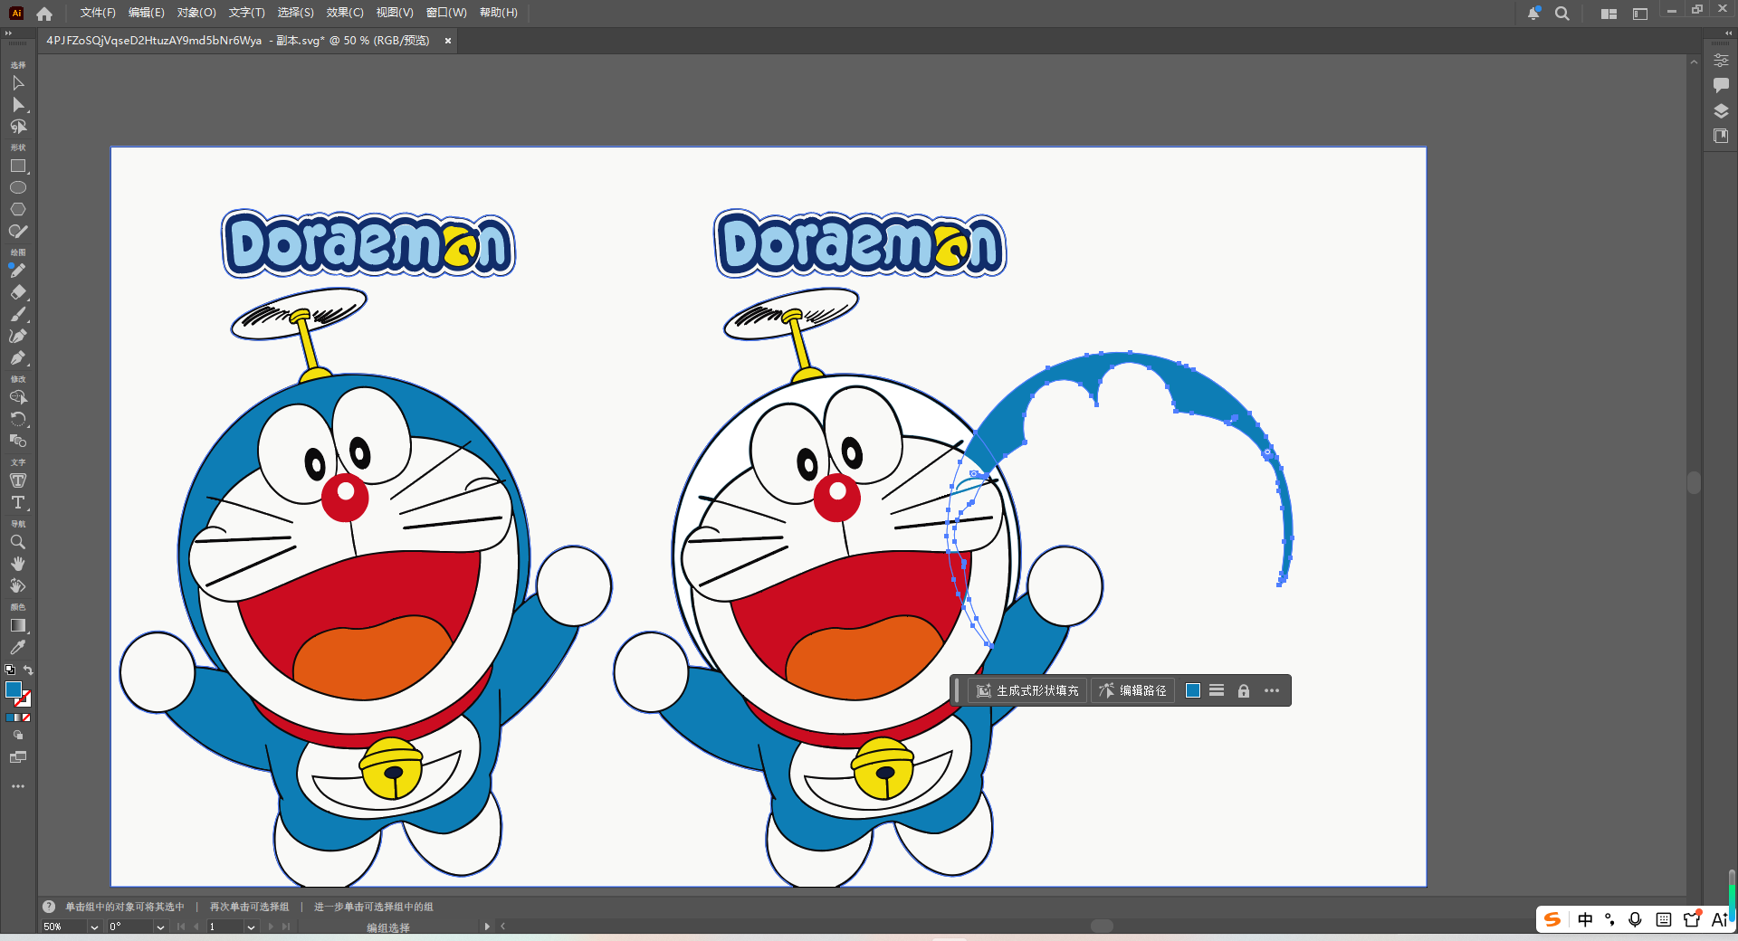
Task: Activate the Type tool
Action: [18, 502]
